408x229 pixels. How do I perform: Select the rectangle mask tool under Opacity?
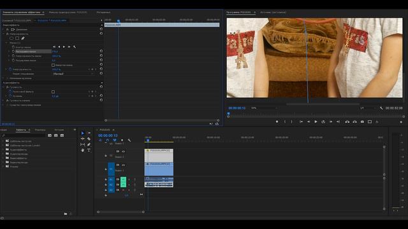pos(17,38)
